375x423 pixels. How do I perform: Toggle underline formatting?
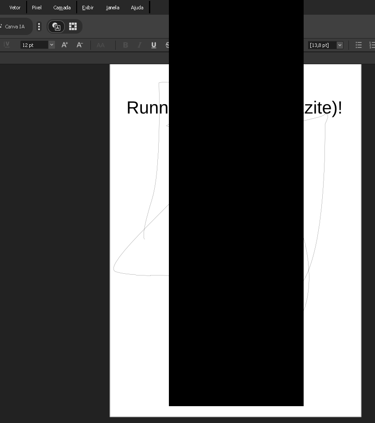coord(154,45)
